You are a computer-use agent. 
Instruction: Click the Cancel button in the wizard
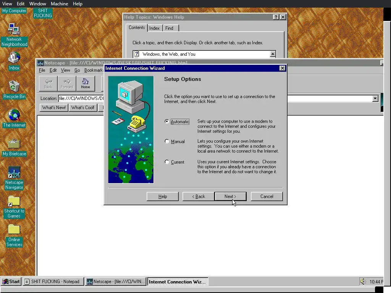[267, 196]
